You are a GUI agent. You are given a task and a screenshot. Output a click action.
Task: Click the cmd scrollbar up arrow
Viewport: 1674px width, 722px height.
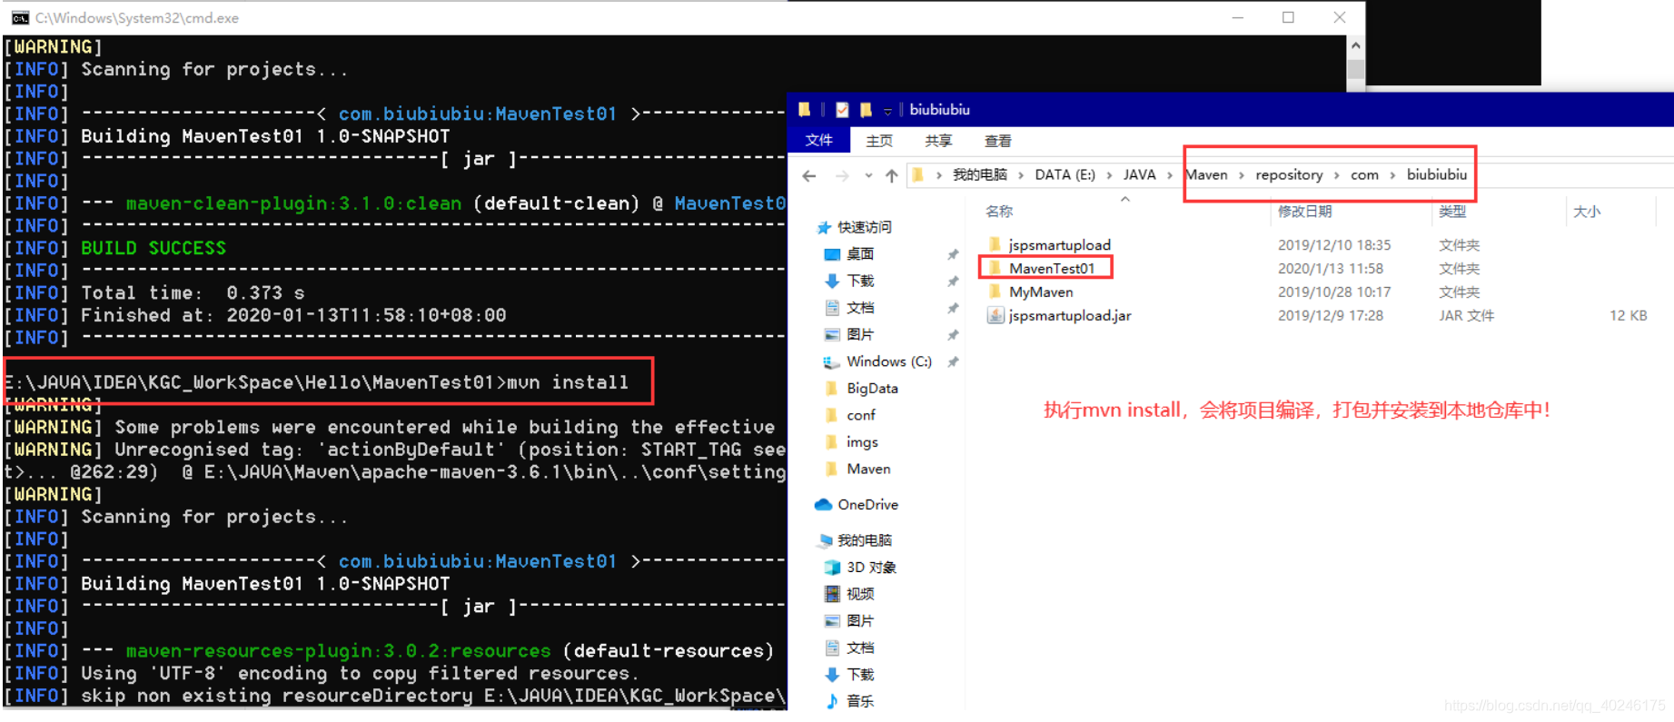click(1355, 45)
